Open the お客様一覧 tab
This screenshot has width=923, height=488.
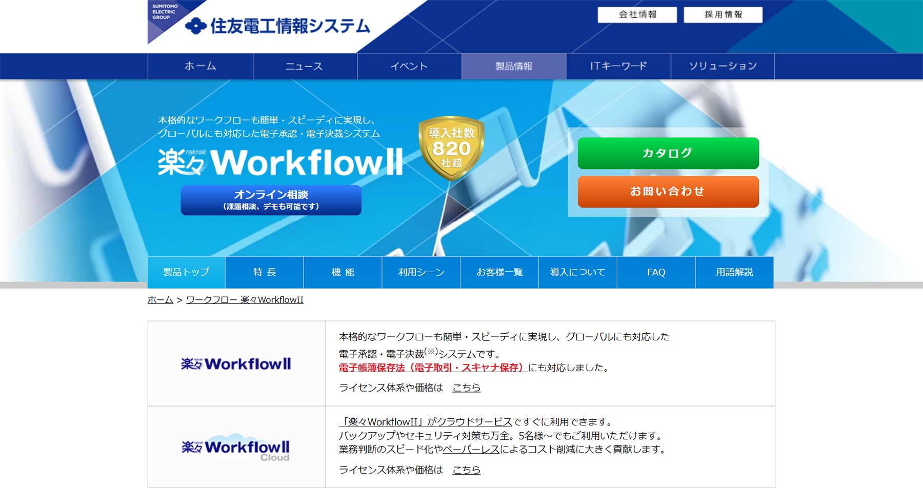click(x=499, y=272)
